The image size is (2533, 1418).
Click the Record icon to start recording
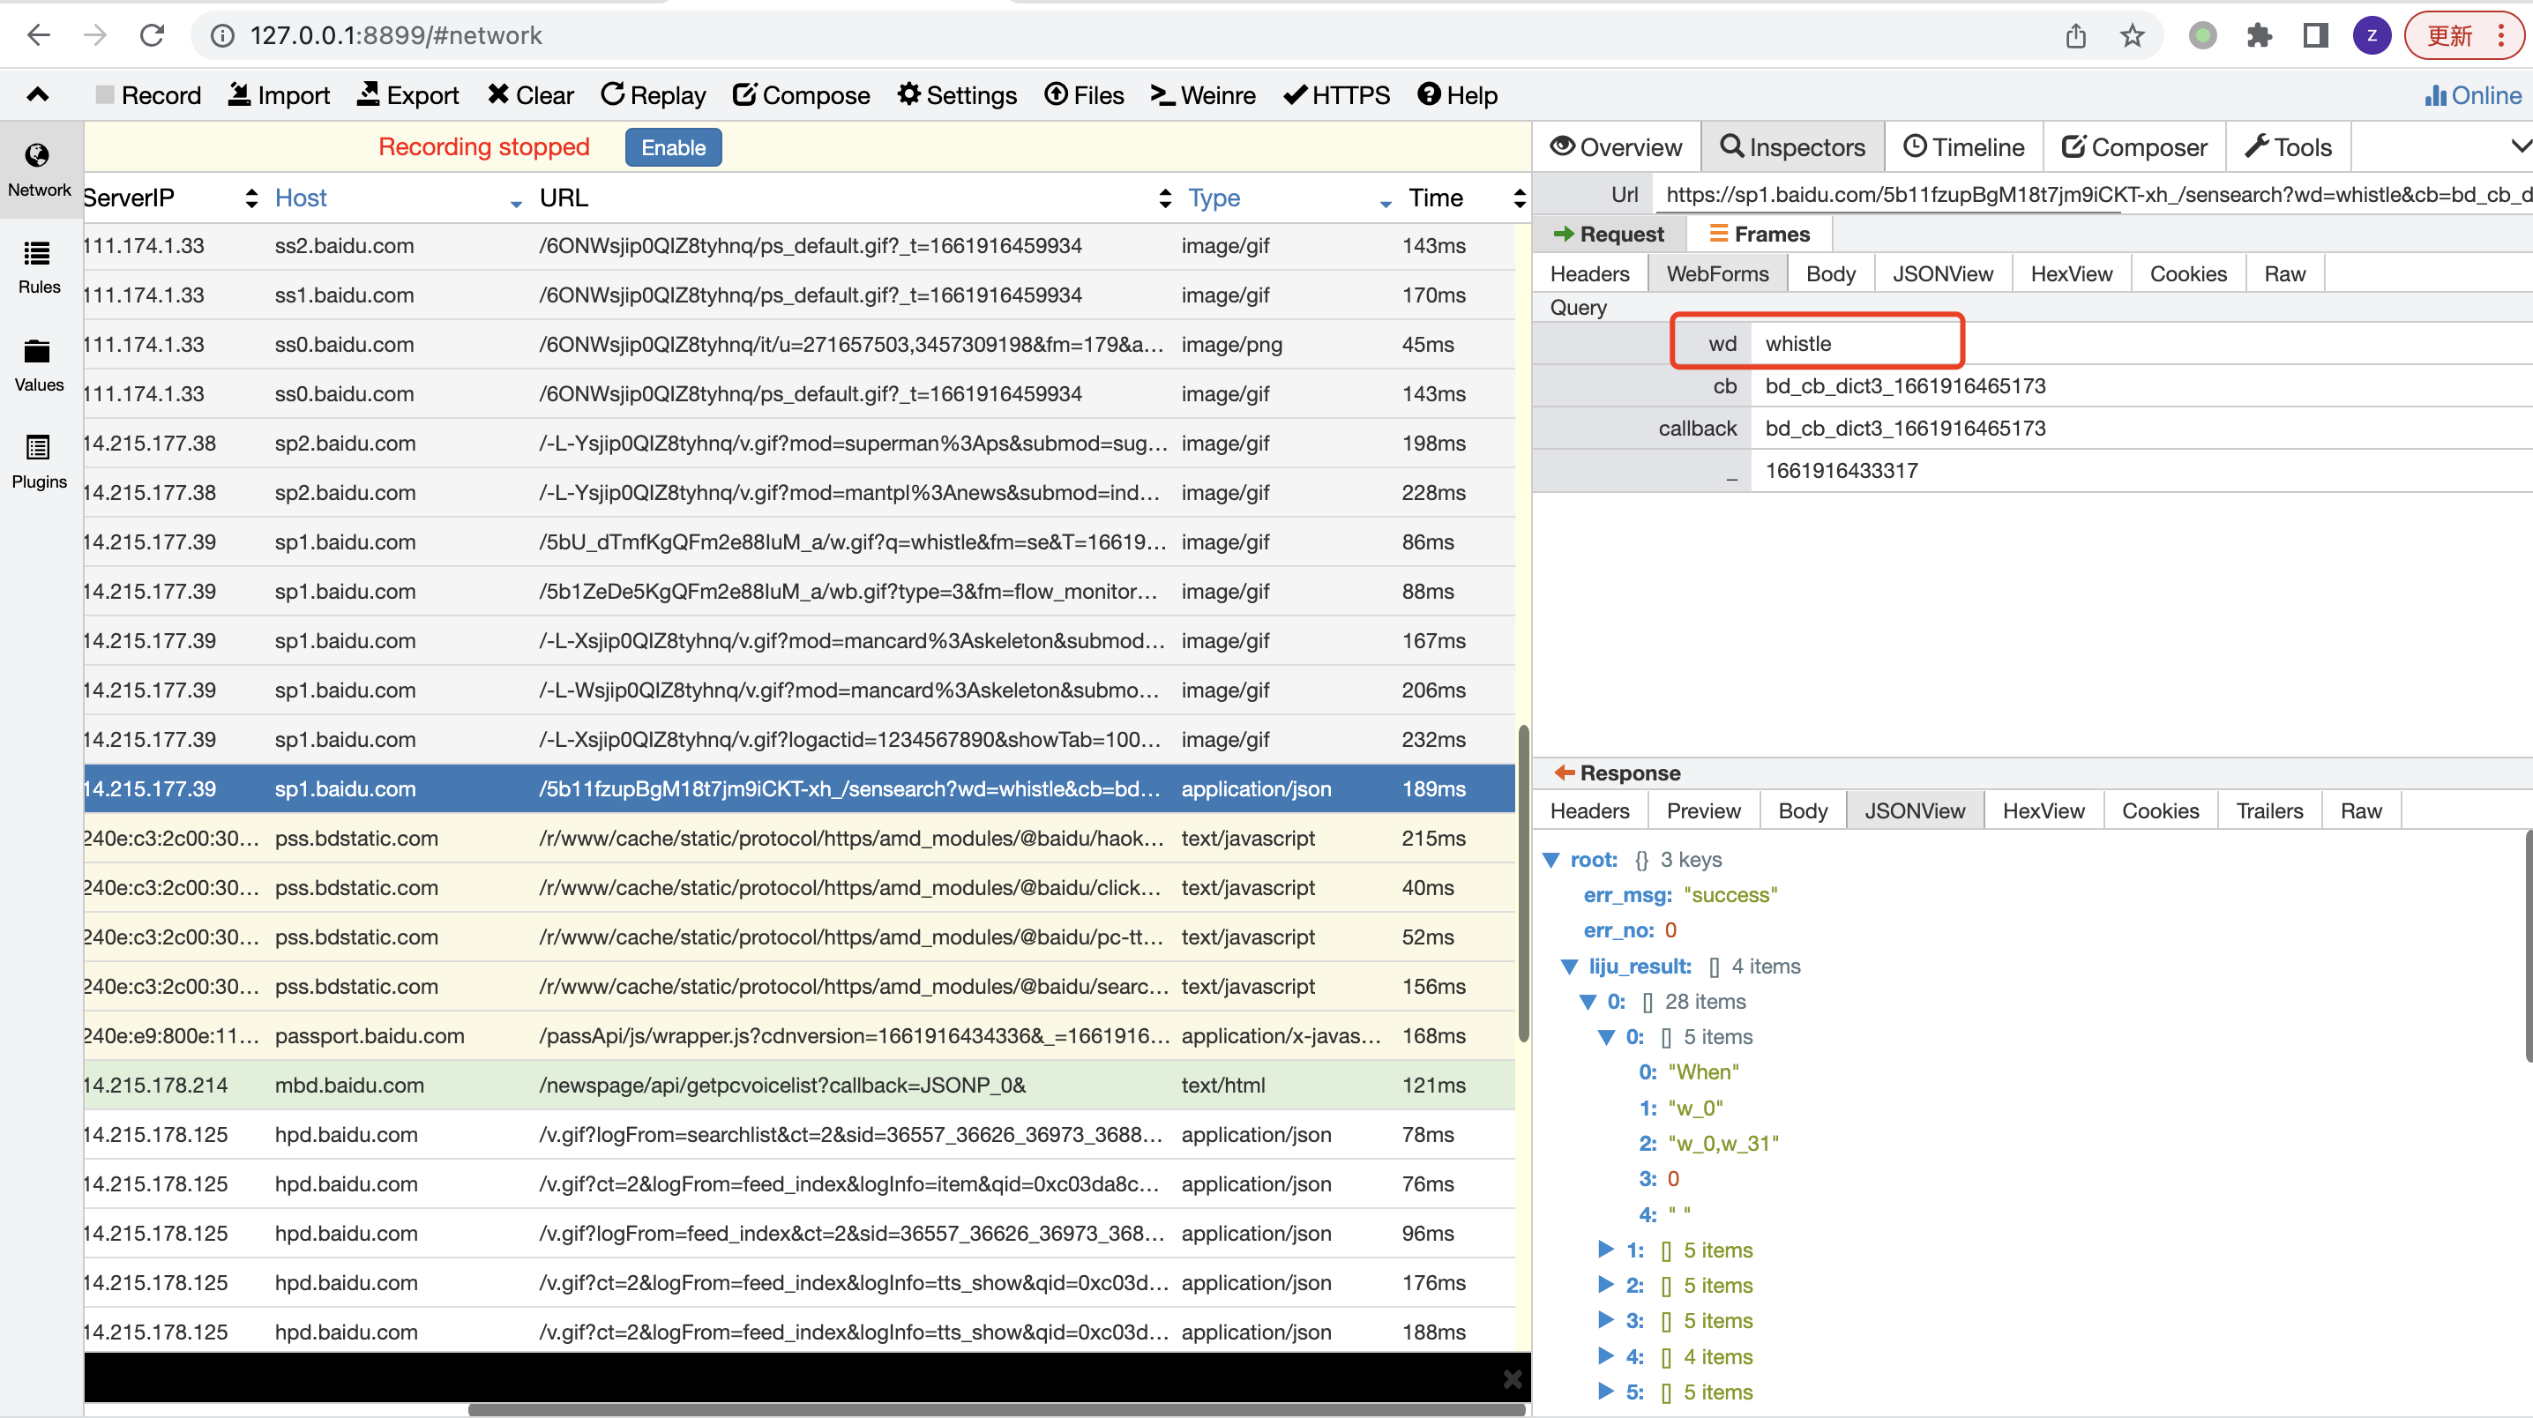(x=145, y=96)
